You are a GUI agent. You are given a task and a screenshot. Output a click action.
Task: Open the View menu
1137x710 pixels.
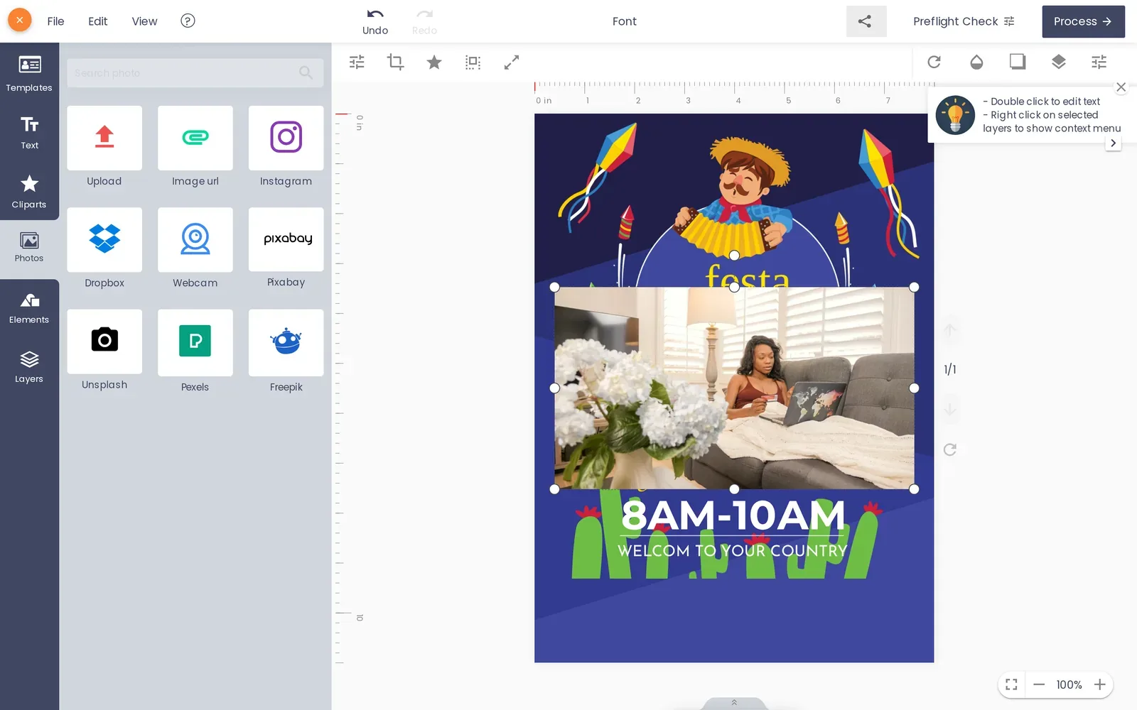144,21
